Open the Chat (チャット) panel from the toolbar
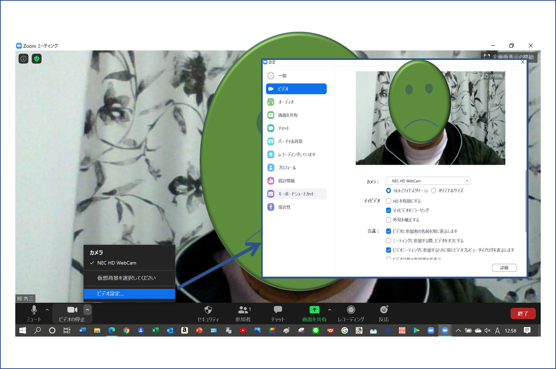Viewport: 556px width, 369px height. [x=278, y=313]
